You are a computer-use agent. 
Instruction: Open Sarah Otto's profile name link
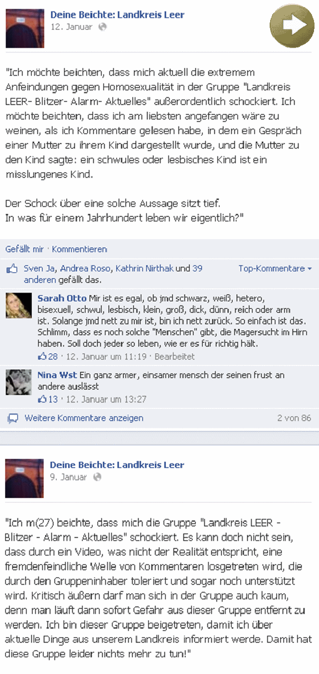click(x=62, y=299)
